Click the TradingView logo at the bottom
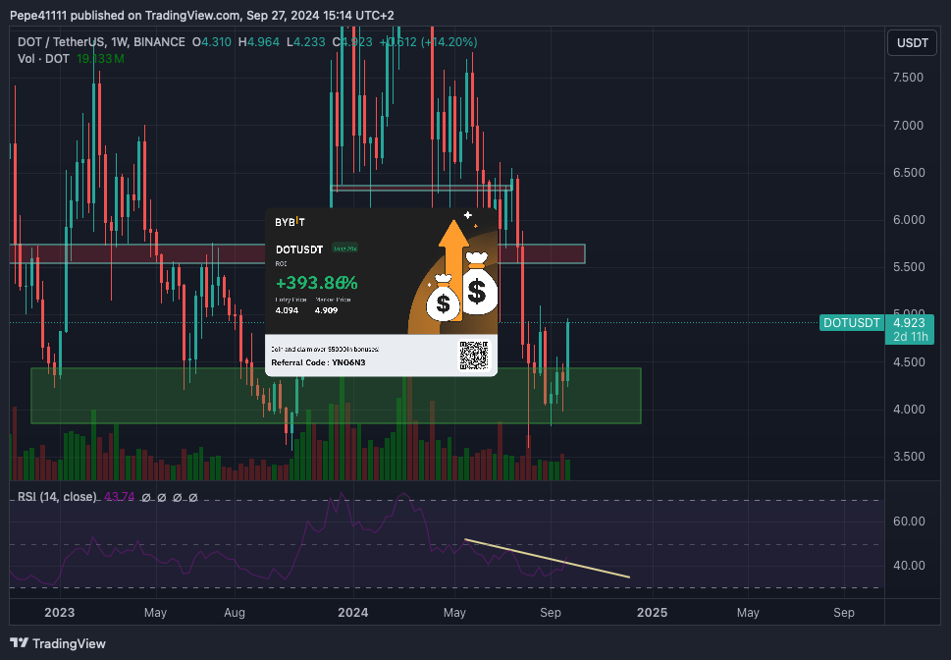 pos(58,643)
